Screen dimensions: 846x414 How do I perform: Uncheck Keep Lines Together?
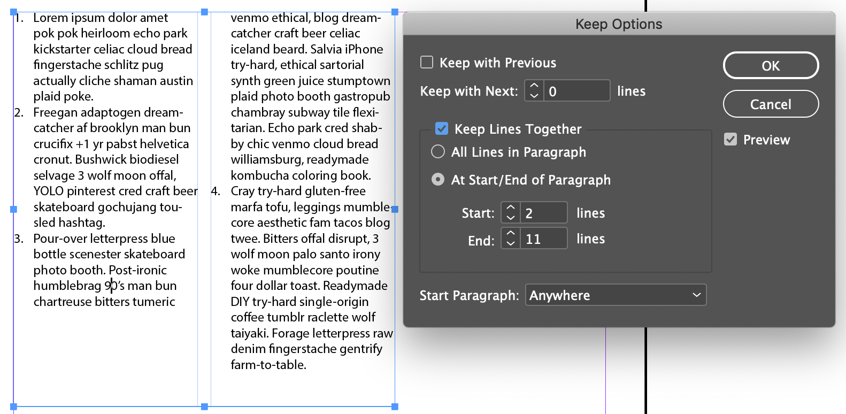point(442,129)
